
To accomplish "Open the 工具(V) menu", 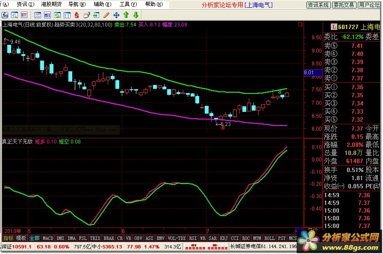I will point(128,4).
